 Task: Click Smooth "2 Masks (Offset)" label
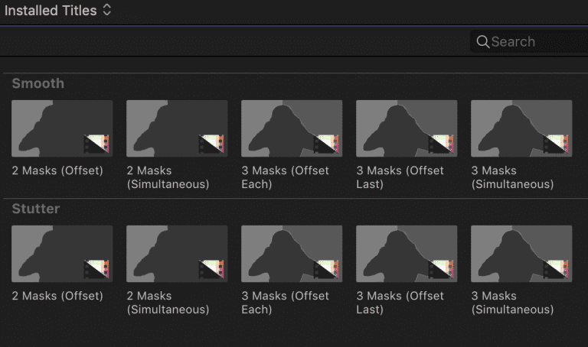(x=57, y=170)
